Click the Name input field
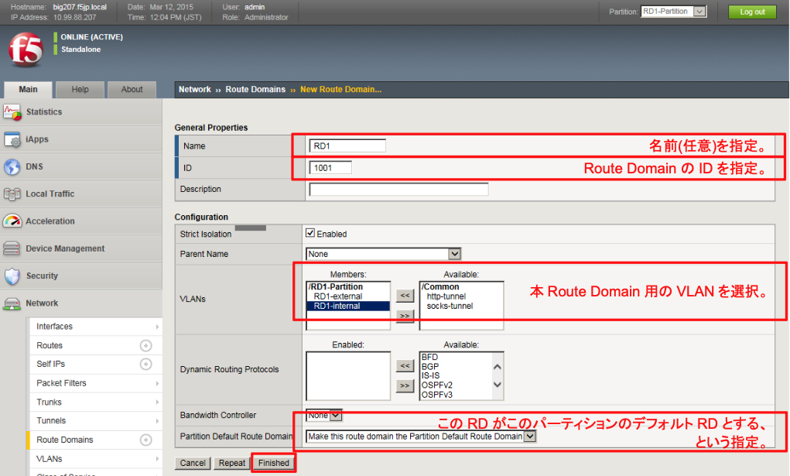Screen dimensions: 790x476 click(347, 146)
